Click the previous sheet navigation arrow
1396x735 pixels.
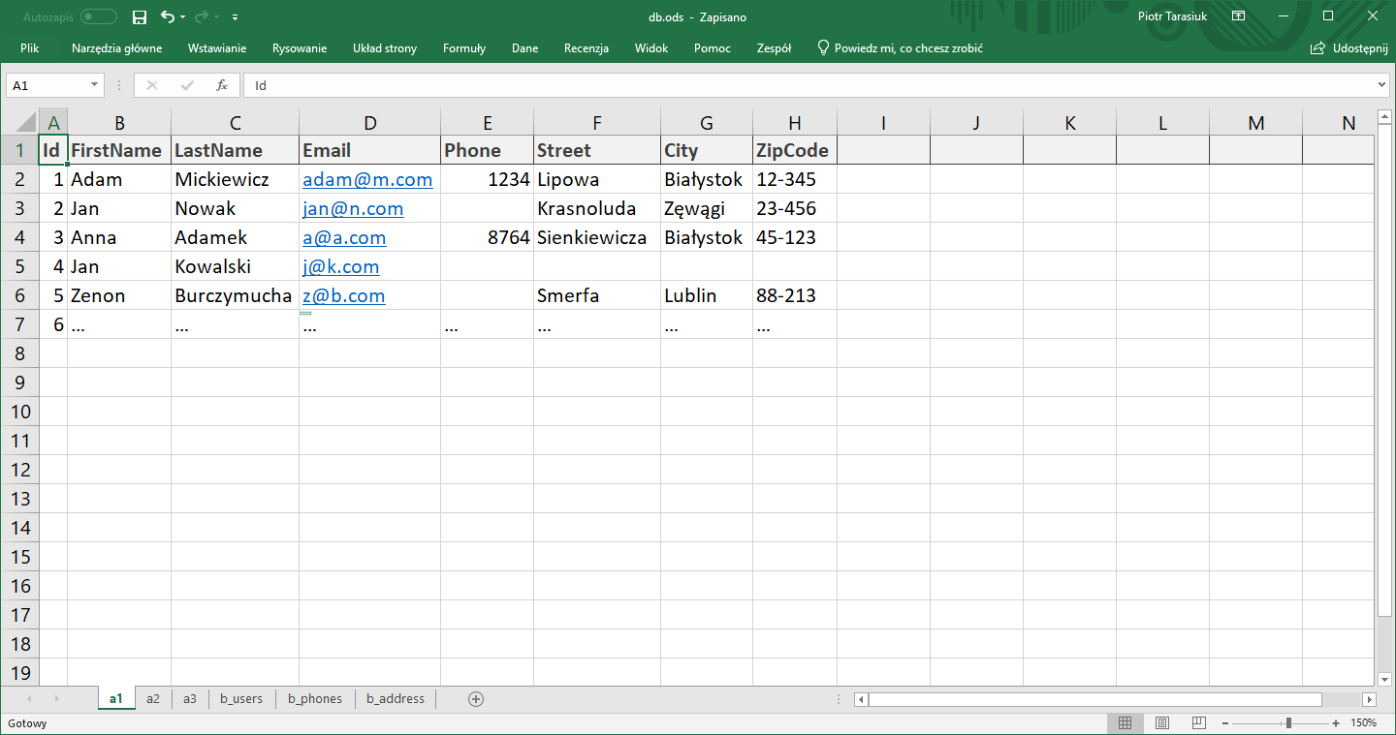point(29,698)
